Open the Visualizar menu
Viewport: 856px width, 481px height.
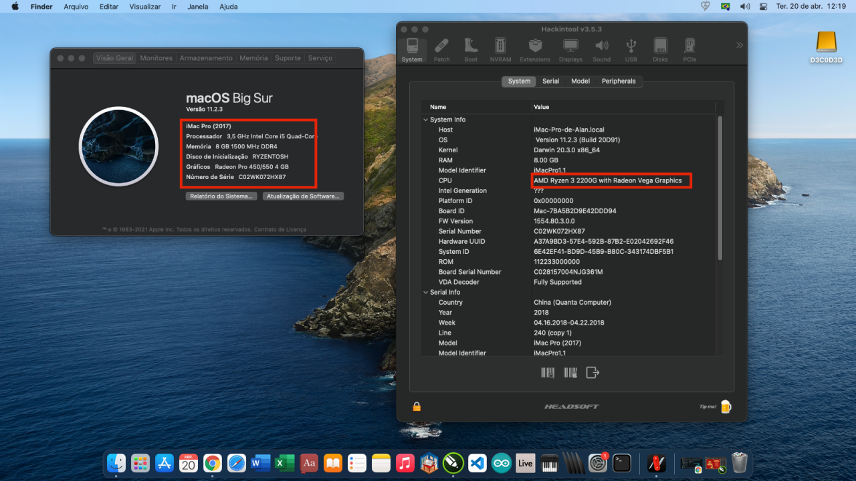tap(144, 6)
